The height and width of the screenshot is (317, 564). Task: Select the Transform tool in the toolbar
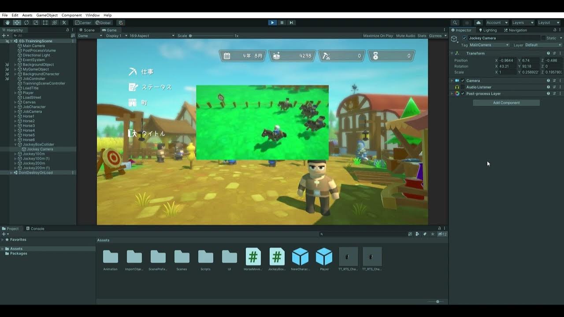[x=55, y=22]
